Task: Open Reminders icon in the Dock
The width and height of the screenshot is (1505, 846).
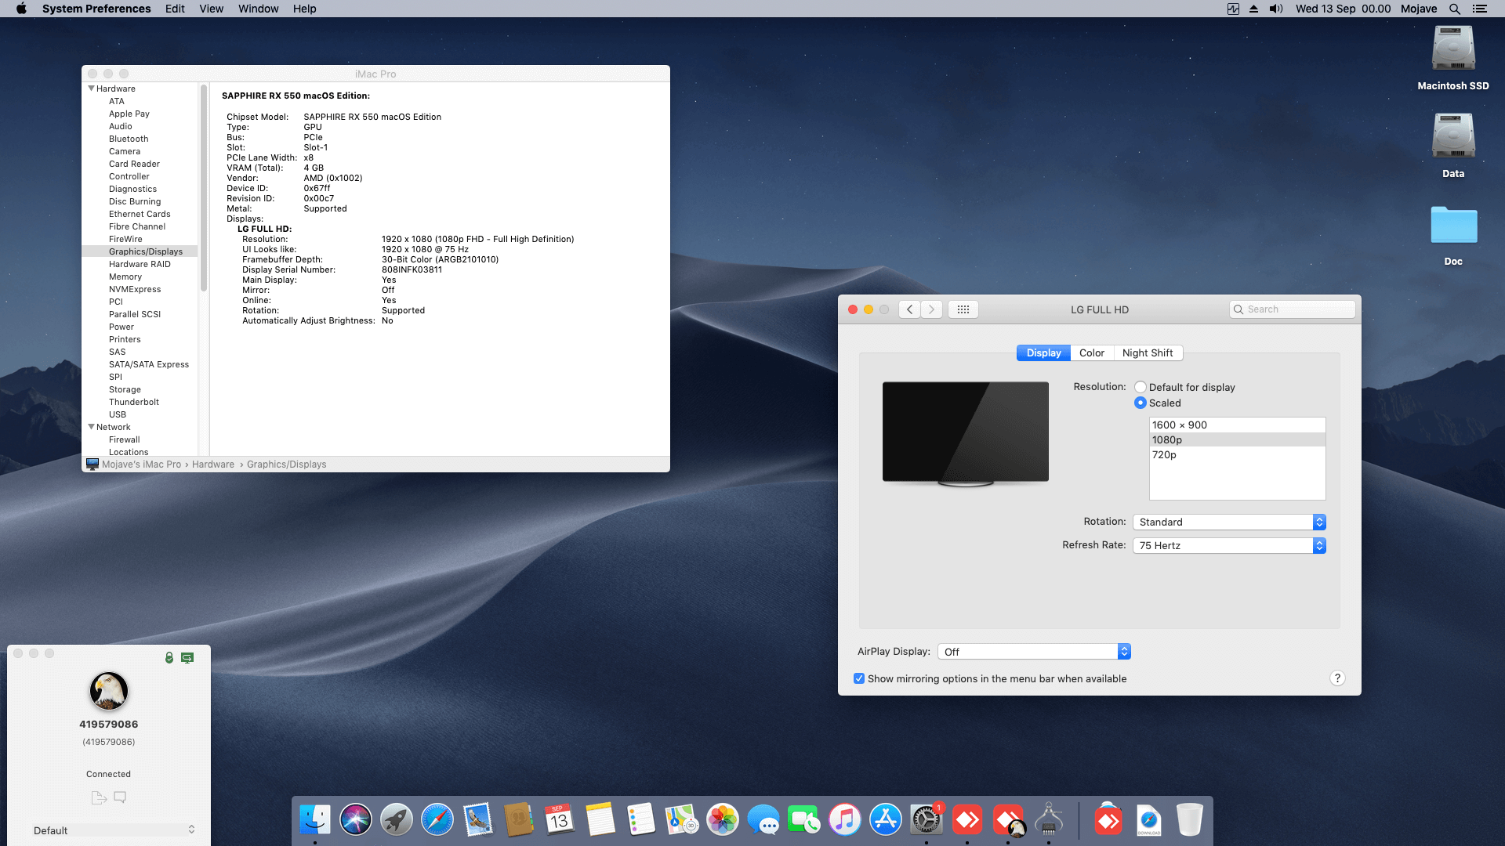Action: (641, 820)
